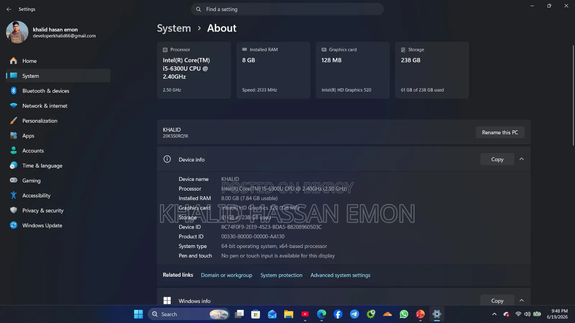Click the Accounts person icon
Viewport: 575px width, 323px height.
click(x=14, y=150)
